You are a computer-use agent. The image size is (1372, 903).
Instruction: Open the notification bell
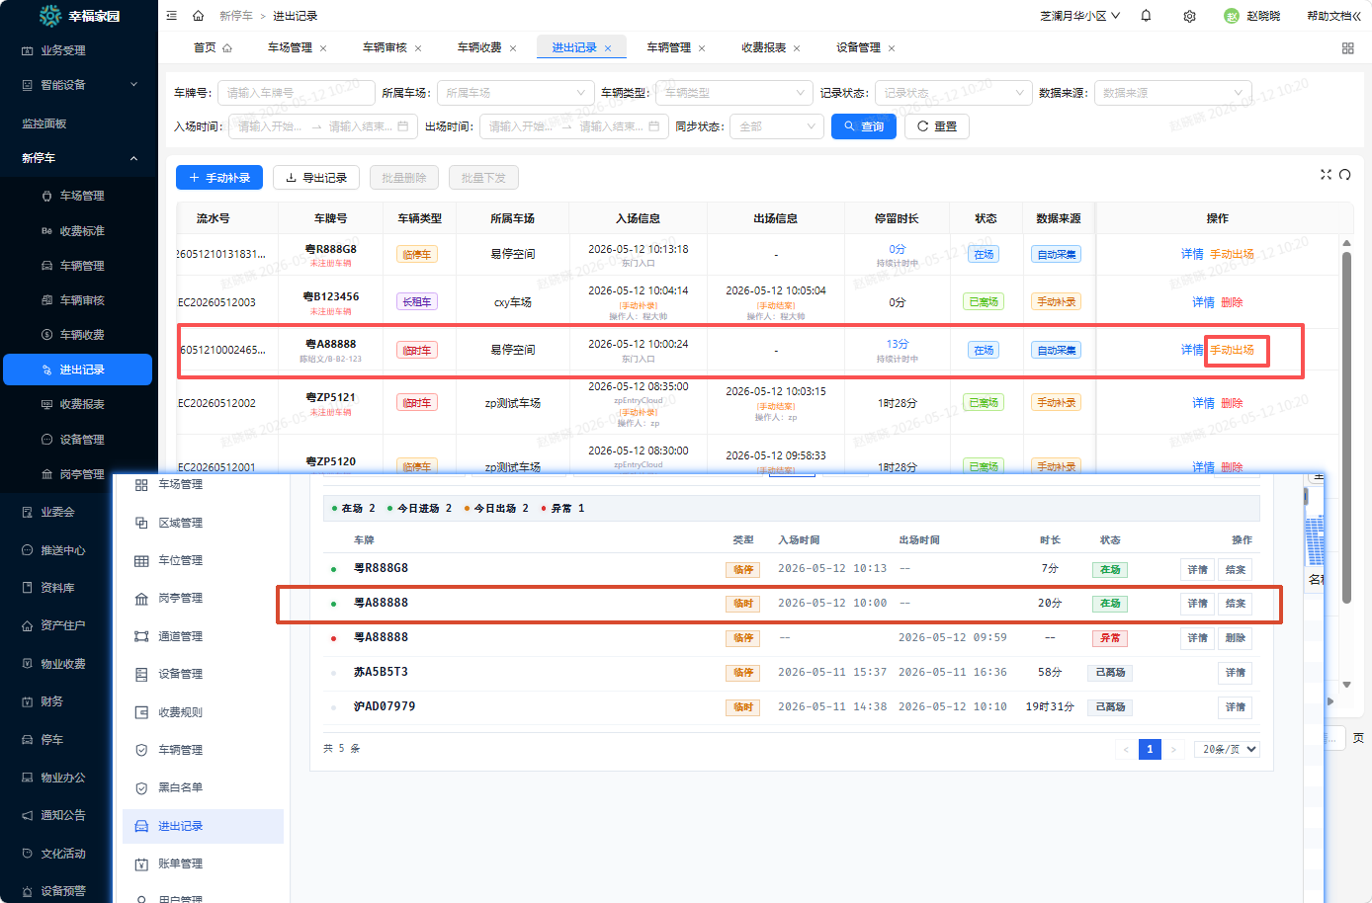[x=1146, y=16]
